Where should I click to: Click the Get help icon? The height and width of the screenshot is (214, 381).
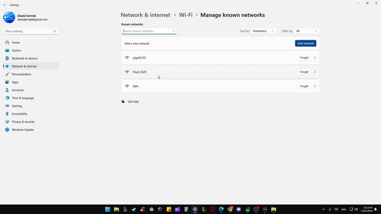(x=123, y=102)
